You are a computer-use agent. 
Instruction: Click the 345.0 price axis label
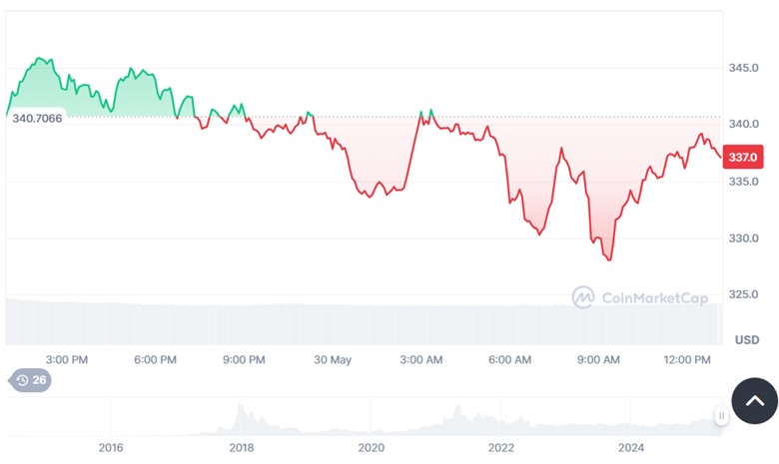pos(745,68)
